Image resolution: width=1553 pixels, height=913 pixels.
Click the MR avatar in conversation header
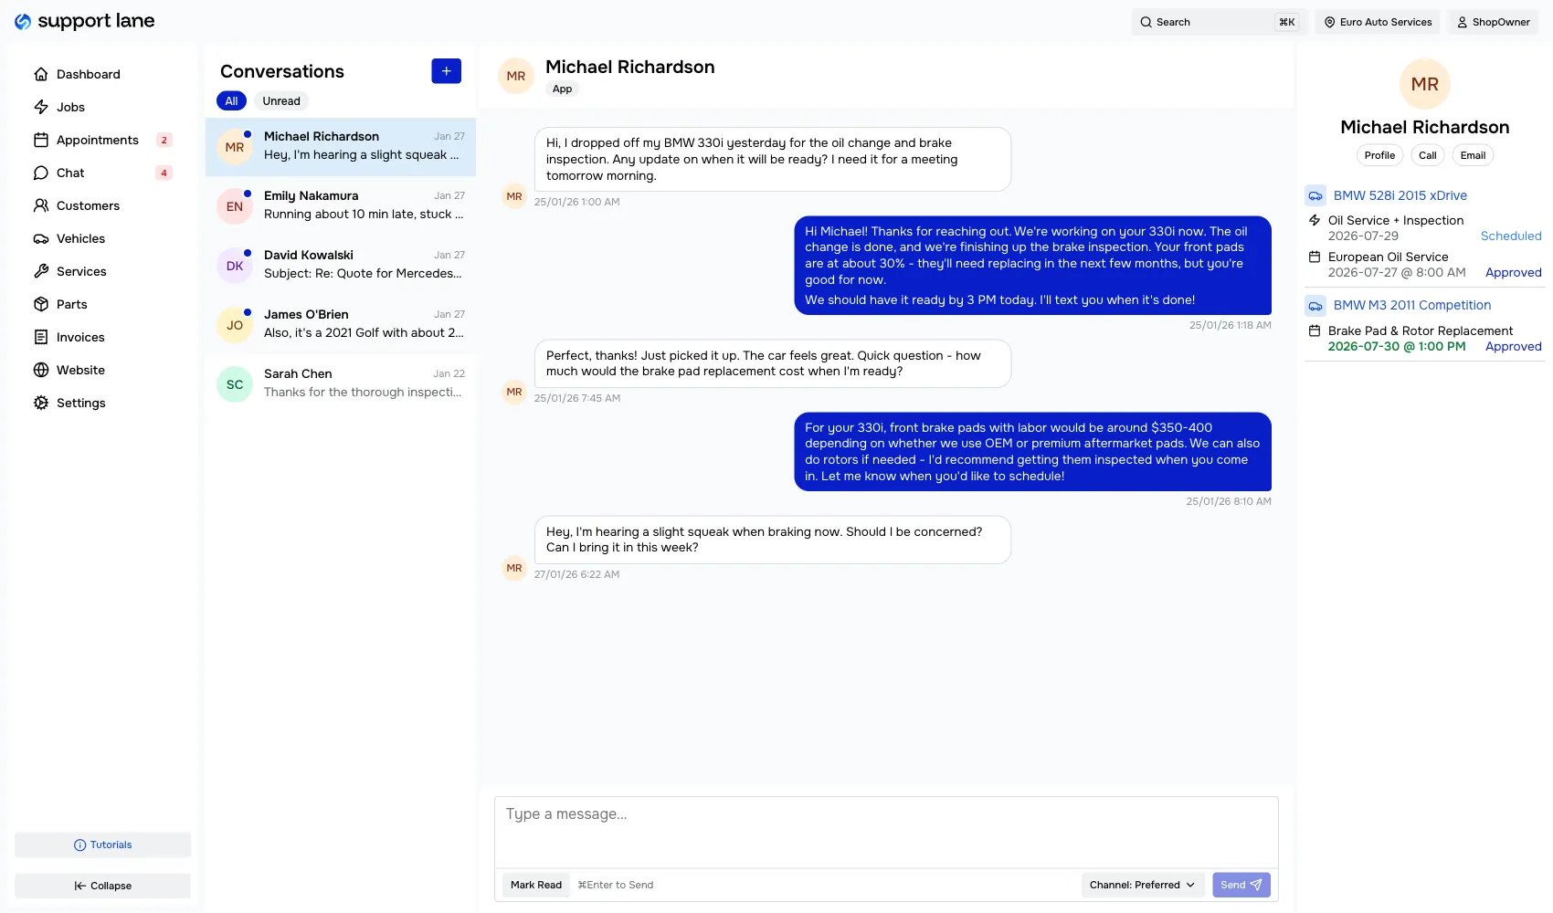click(x=516, y=76)
